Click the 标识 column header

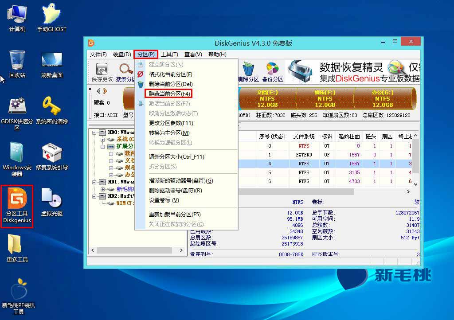coord(327,136)
